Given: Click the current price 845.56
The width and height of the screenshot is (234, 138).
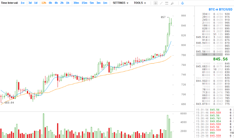Looking at the screenshot, I should coord(221,59).
